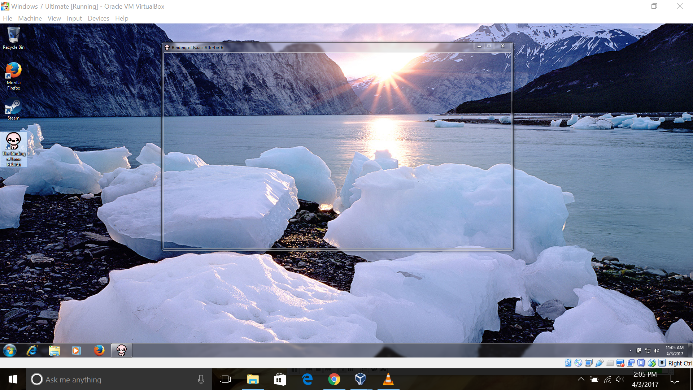Click the VirtualBox USB devices indicator
693x390 pixels.
[599, 363]
